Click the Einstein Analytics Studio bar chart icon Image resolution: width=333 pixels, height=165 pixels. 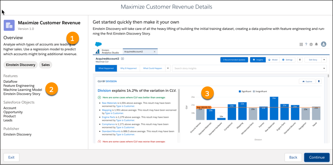(98, 51)
